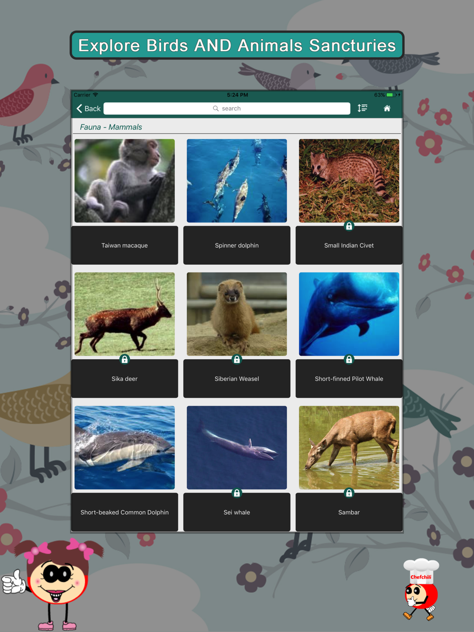Open the Sika deer photo

[x=125, y=314]
